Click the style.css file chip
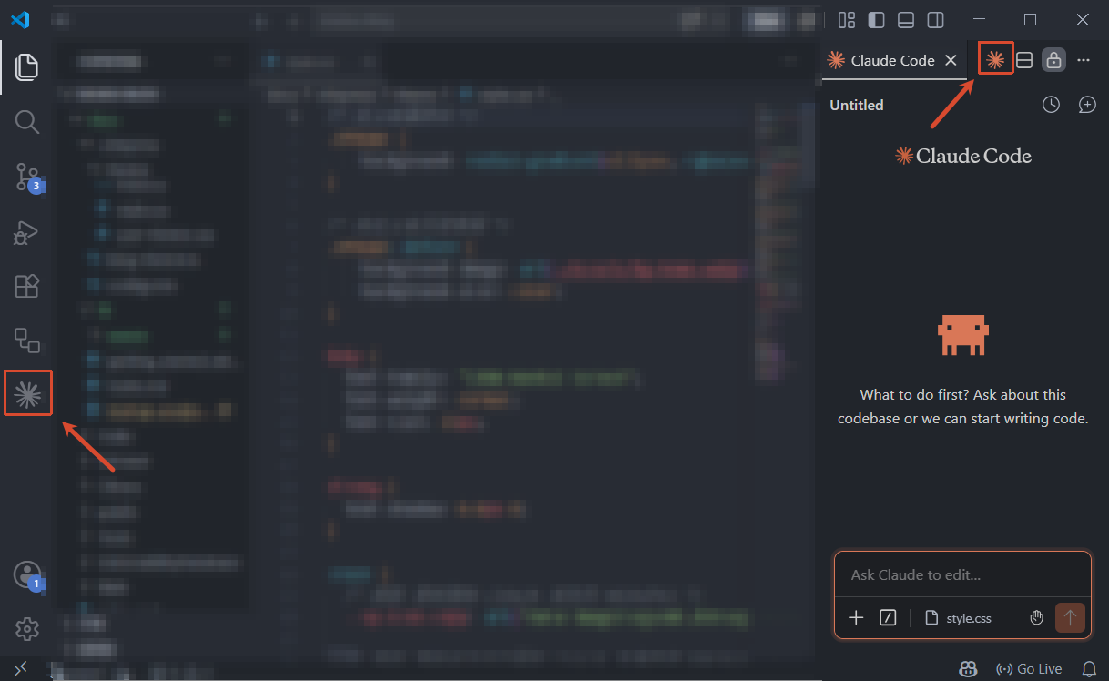The height and width of the screenshot is (681, 1109). (958, 618)
